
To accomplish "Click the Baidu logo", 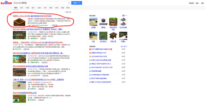I will (6, 3).
